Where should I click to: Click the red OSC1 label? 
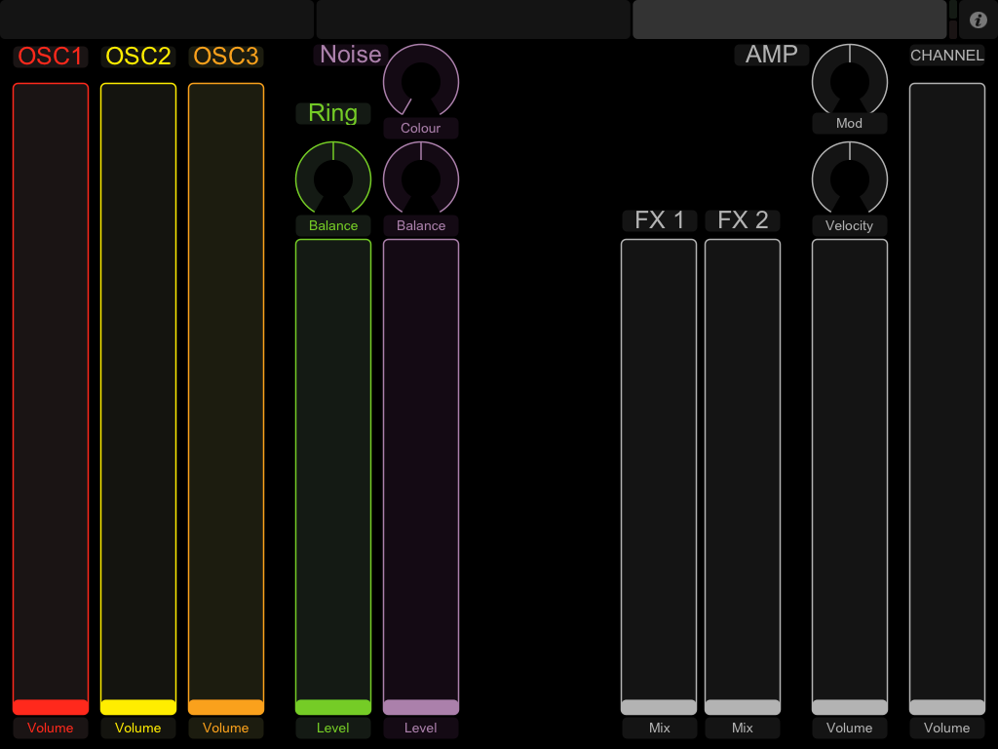coord(51,57)
